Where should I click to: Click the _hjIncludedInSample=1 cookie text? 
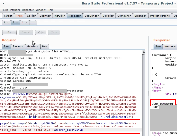click(116, 117)
